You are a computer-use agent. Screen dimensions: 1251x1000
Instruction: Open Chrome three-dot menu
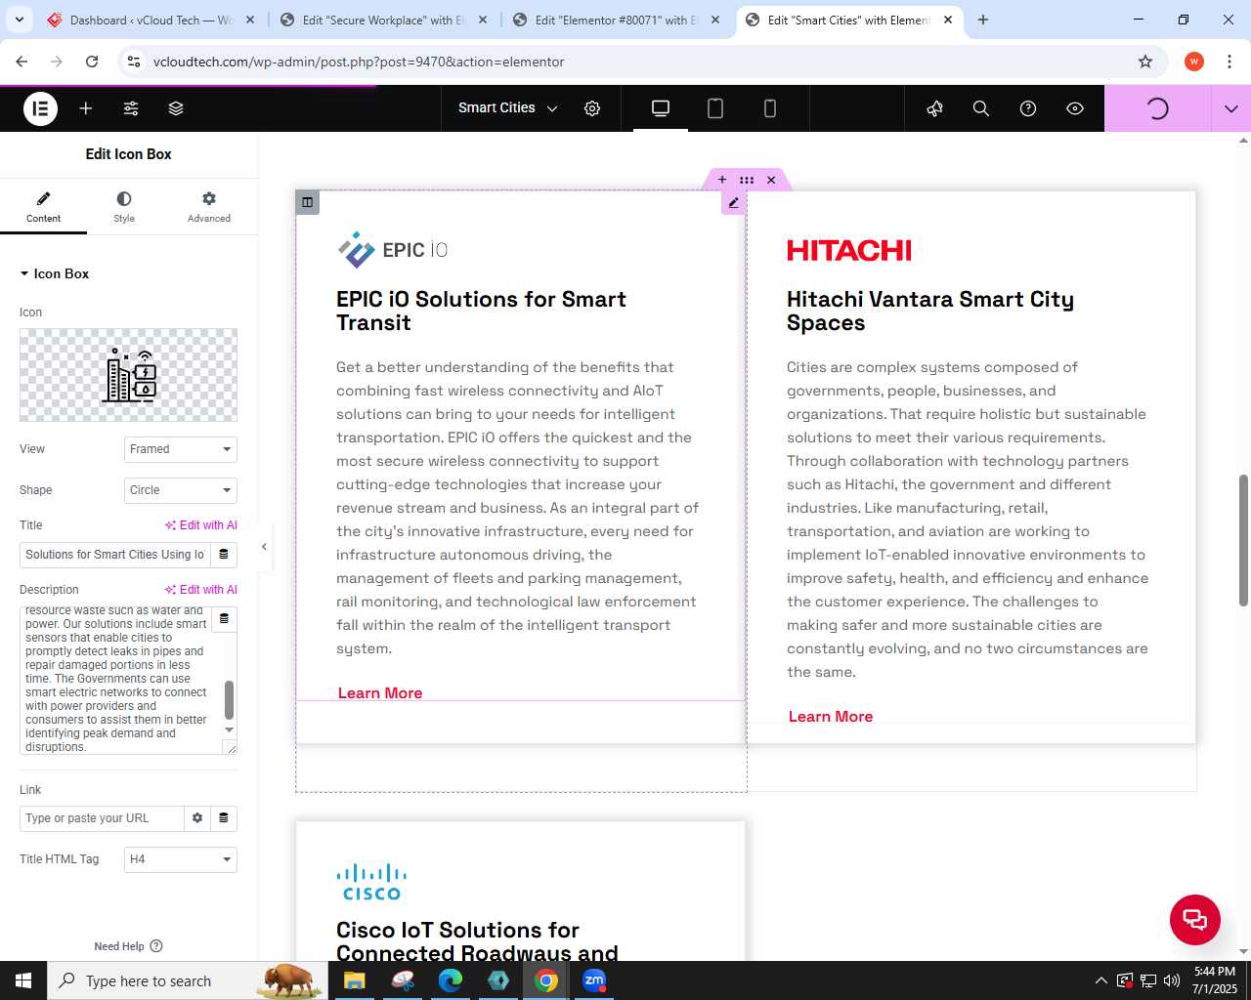click(1229, 62)
